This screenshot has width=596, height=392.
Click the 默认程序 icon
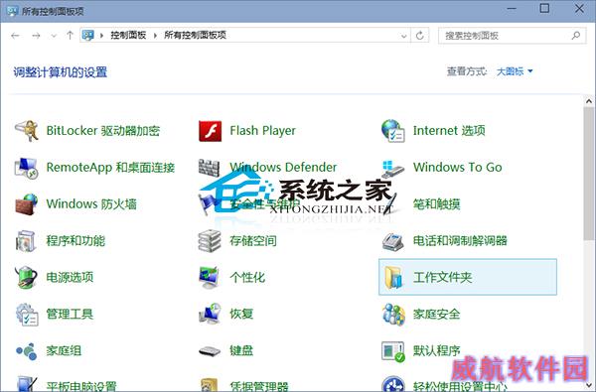(x=393, y=351)
